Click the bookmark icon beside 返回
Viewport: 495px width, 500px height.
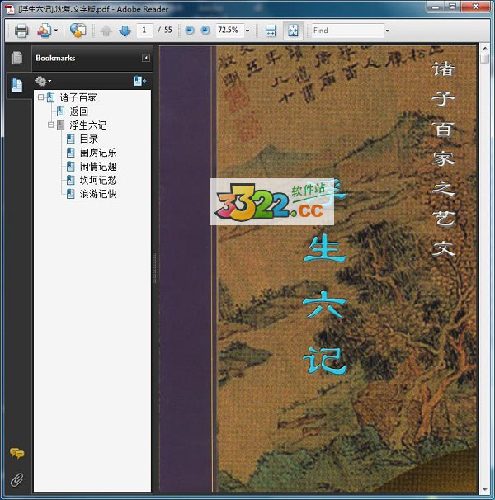tap(60, 111)
